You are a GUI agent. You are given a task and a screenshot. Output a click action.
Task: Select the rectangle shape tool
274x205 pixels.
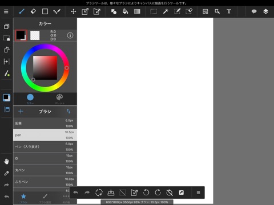45,11
